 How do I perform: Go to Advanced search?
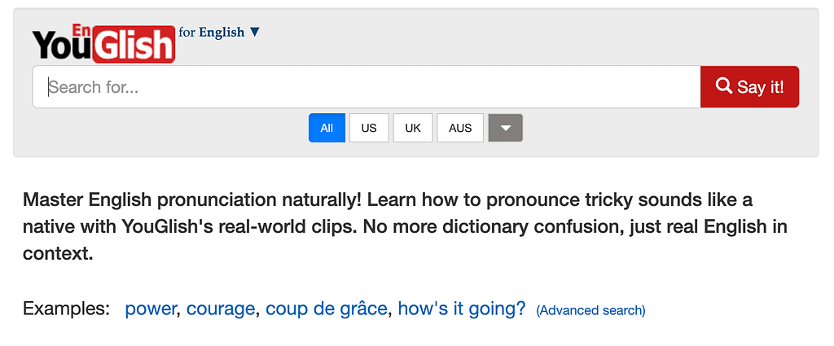click(x=590, y=310)
